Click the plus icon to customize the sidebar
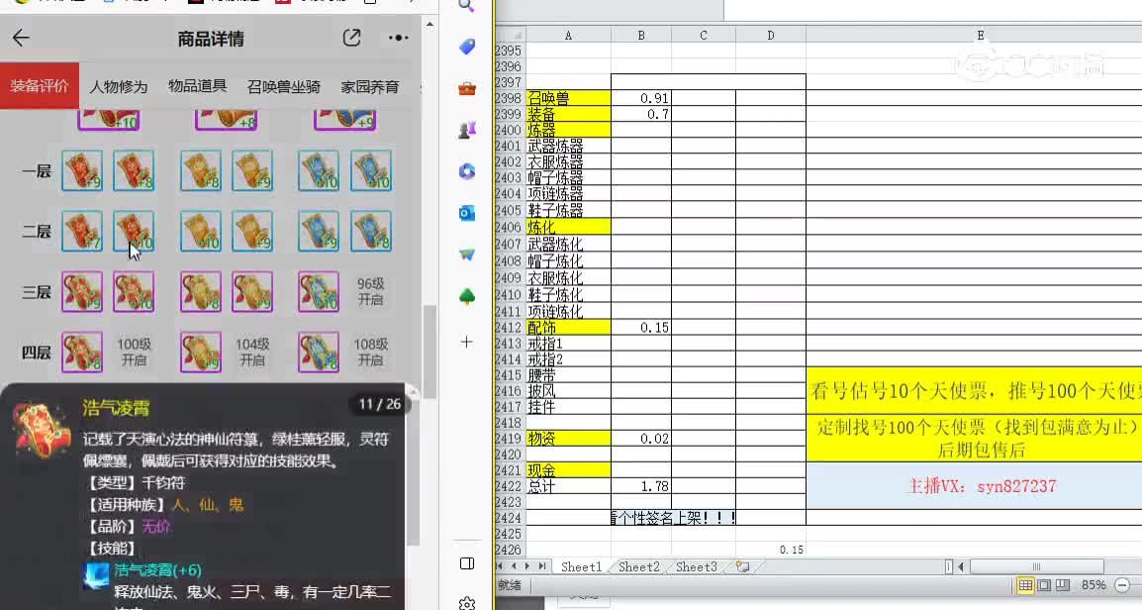Screen dimensions: 1142x610 pos(467,342)
